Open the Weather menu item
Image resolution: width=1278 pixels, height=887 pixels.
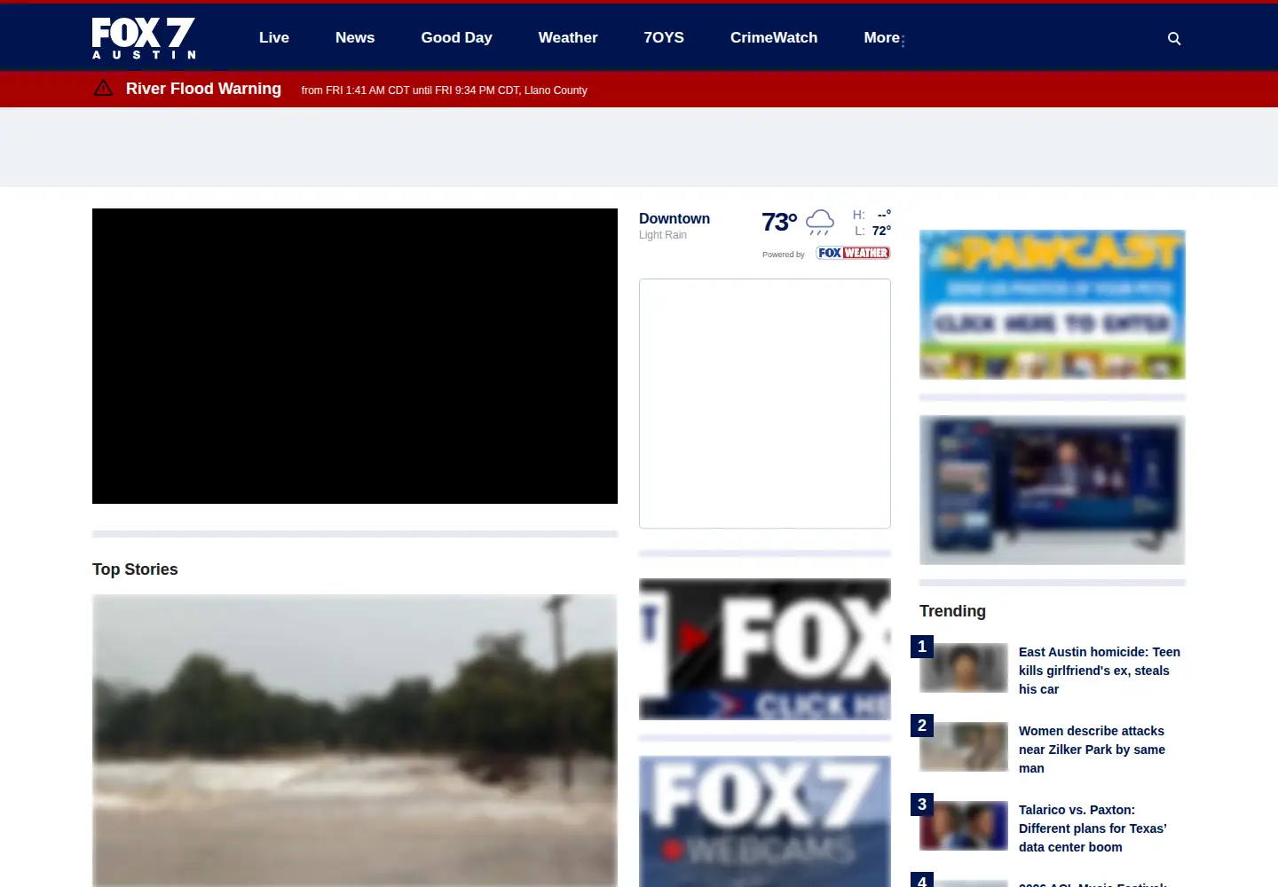point(568,37)
